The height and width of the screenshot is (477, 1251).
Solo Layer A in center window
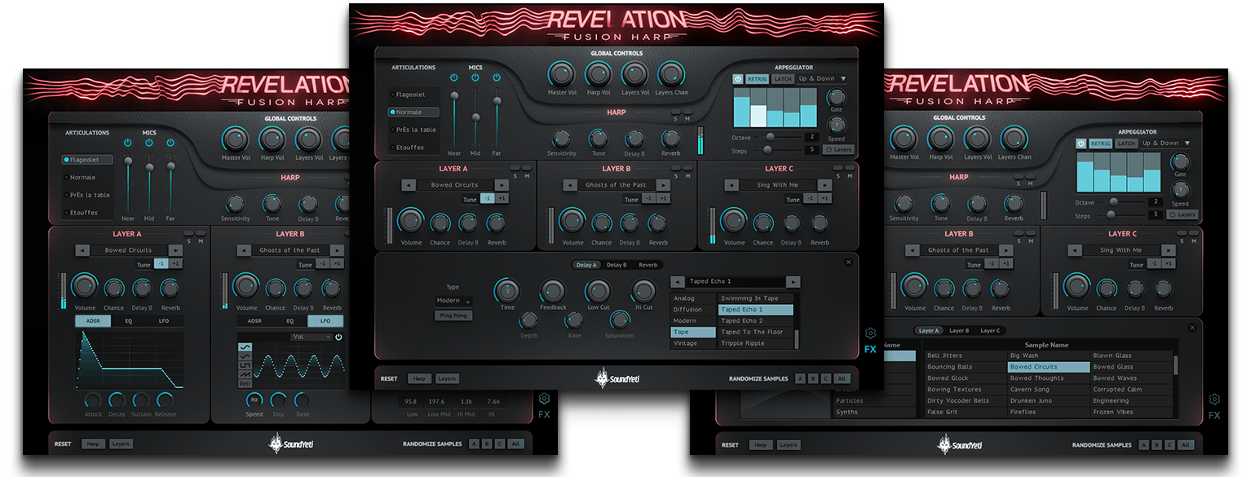click(x=515, y=170)
